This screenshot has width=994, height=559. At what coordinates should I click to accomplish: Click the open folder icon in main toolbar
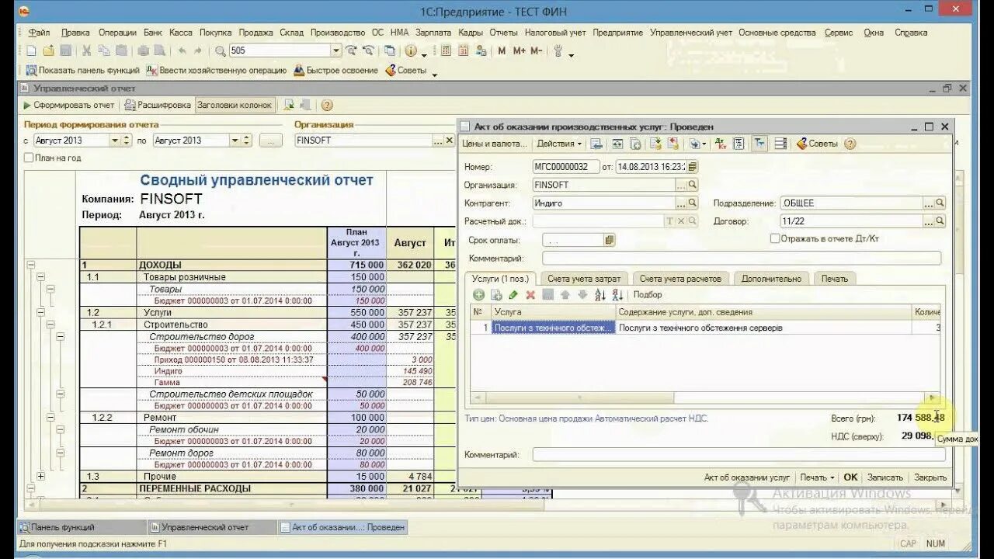pyautogui.click(x=48, y=51)
